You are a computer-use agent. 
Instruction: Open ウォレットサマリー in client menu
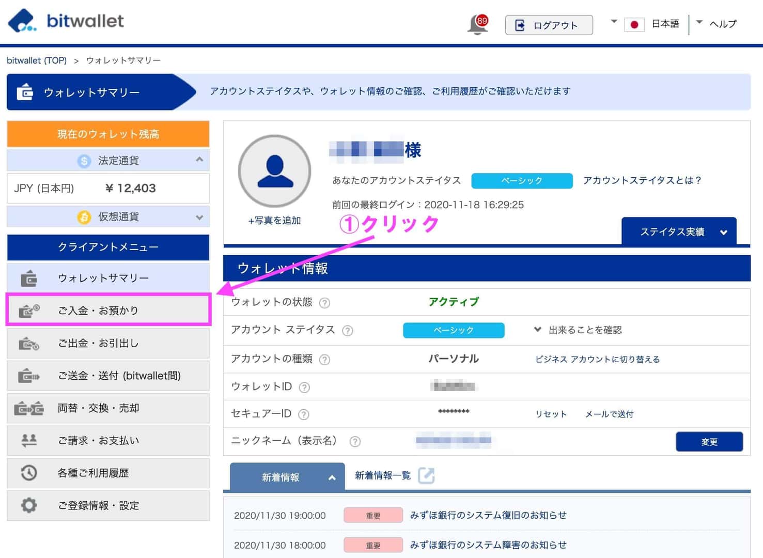(x=108, y=278)
